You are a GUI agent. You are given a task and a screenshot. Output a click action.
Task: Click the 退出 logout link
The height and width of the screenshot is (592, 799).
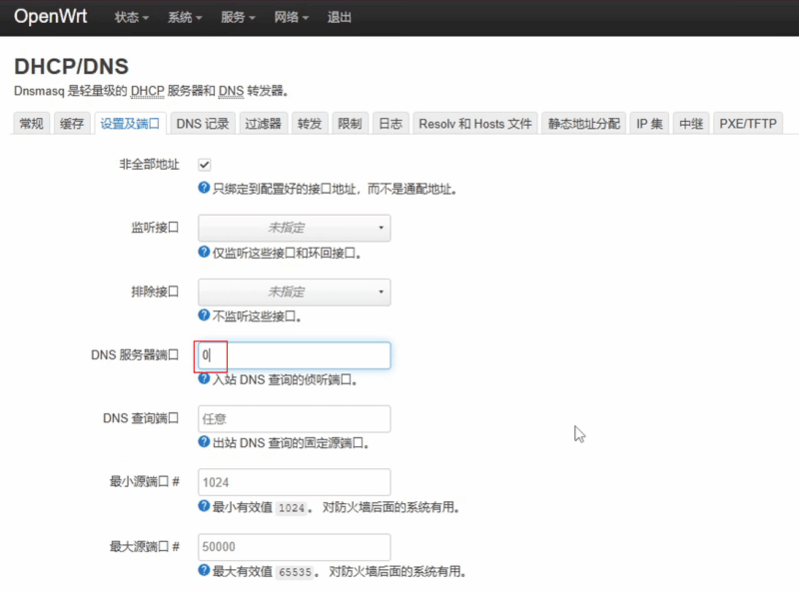[x=340, y=18]
